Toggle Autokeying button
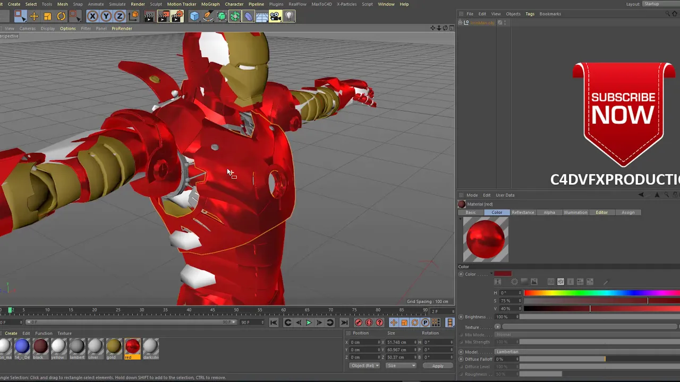The width and height of the screenshot is (680, 382). tap(369, 323)
